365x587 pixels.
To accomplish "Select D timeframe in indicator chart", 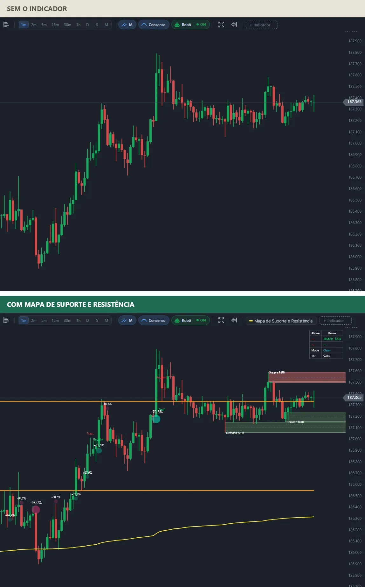I will point(87,320).
